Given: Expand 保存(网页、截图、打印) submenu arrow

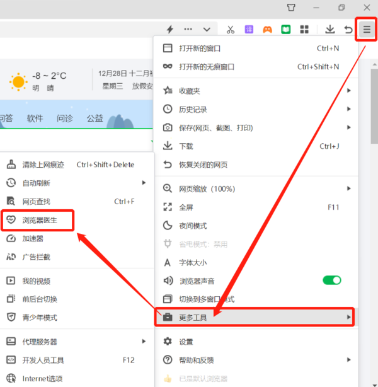Looking at the screenshot, I should [348, 127].
